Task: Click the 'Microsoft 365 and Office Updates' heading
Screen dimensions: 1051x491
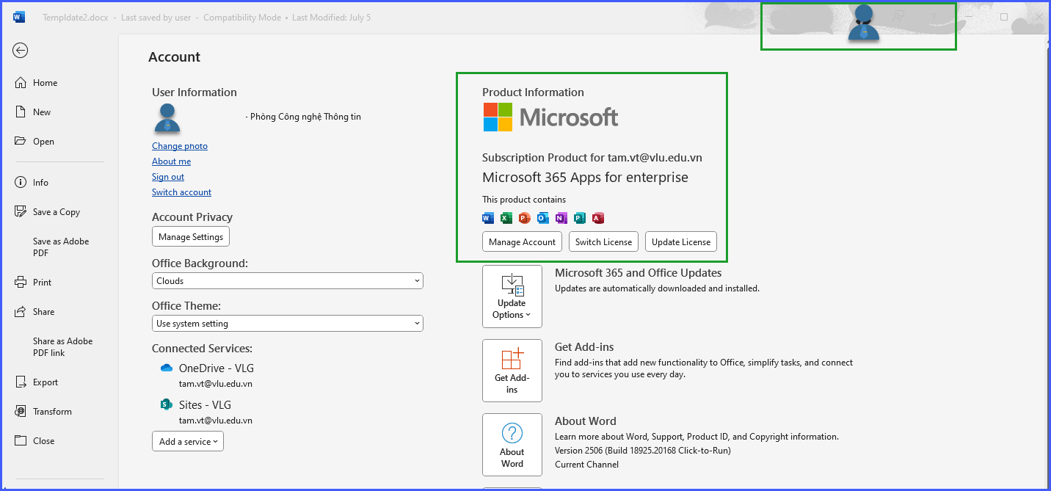Action: [x=639, y=273]
